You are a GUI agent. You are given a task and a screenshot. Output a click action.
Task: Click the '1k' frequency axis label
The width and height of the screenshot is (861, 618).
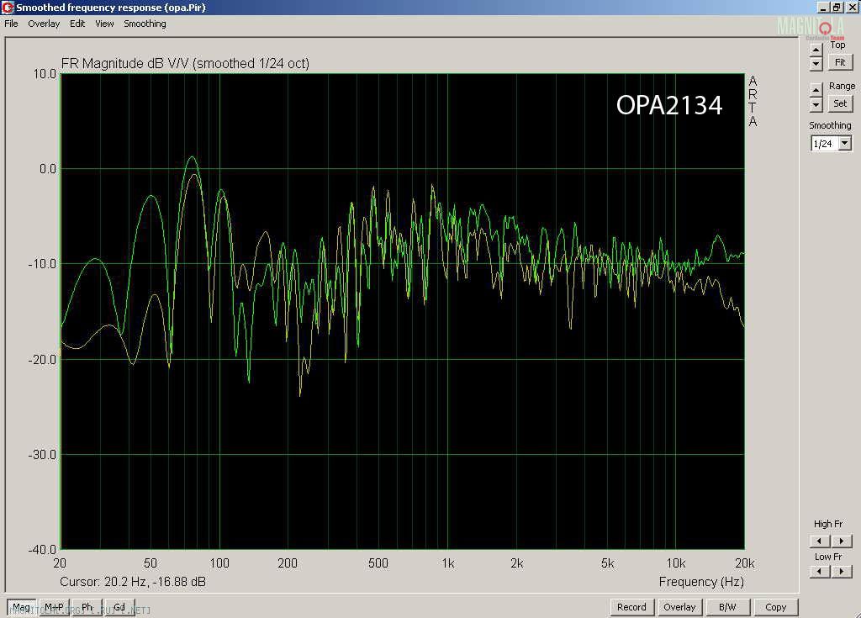click(x=448, y=563)
